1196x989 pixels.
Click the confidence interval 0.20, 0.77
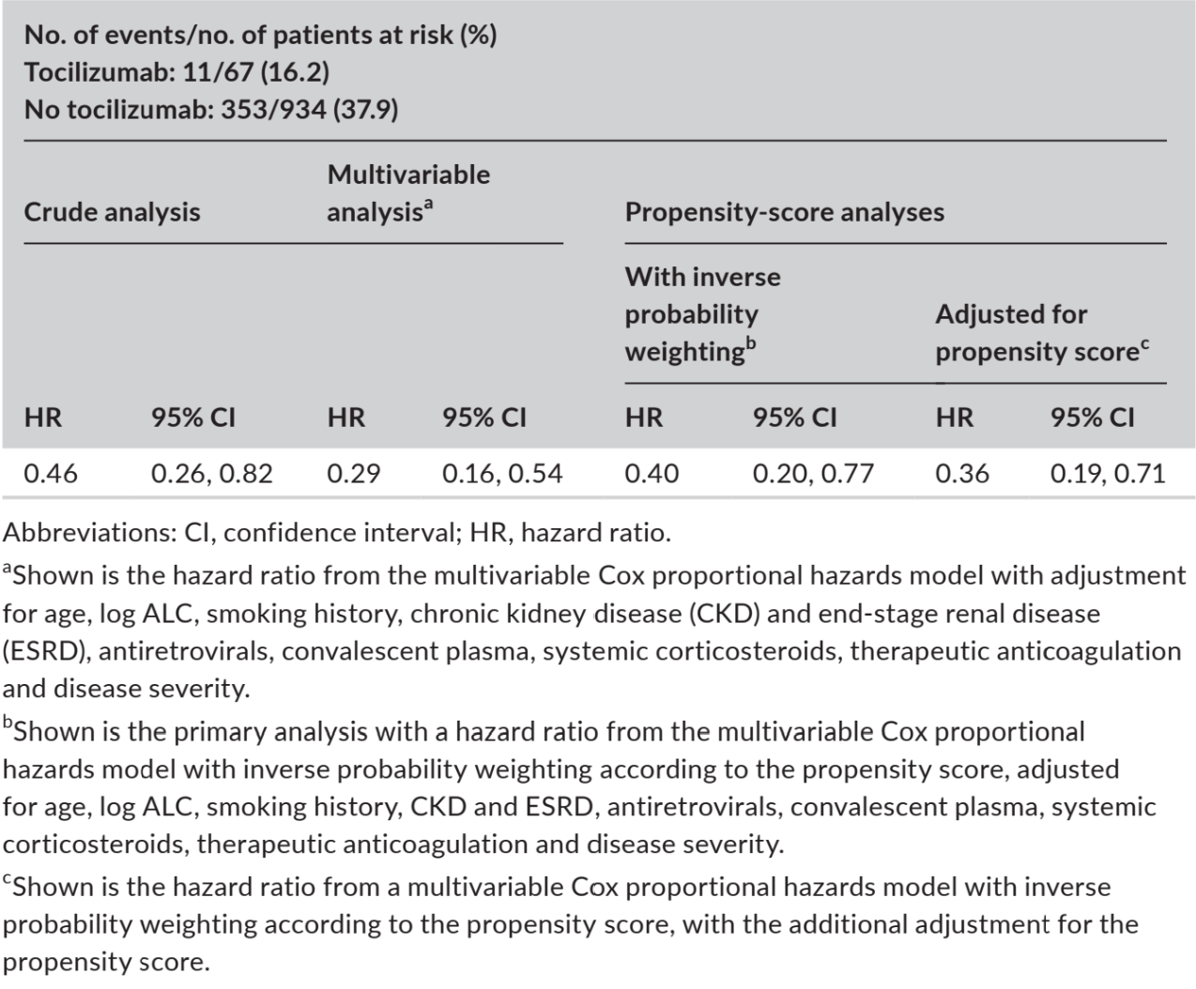click(813, 474)
